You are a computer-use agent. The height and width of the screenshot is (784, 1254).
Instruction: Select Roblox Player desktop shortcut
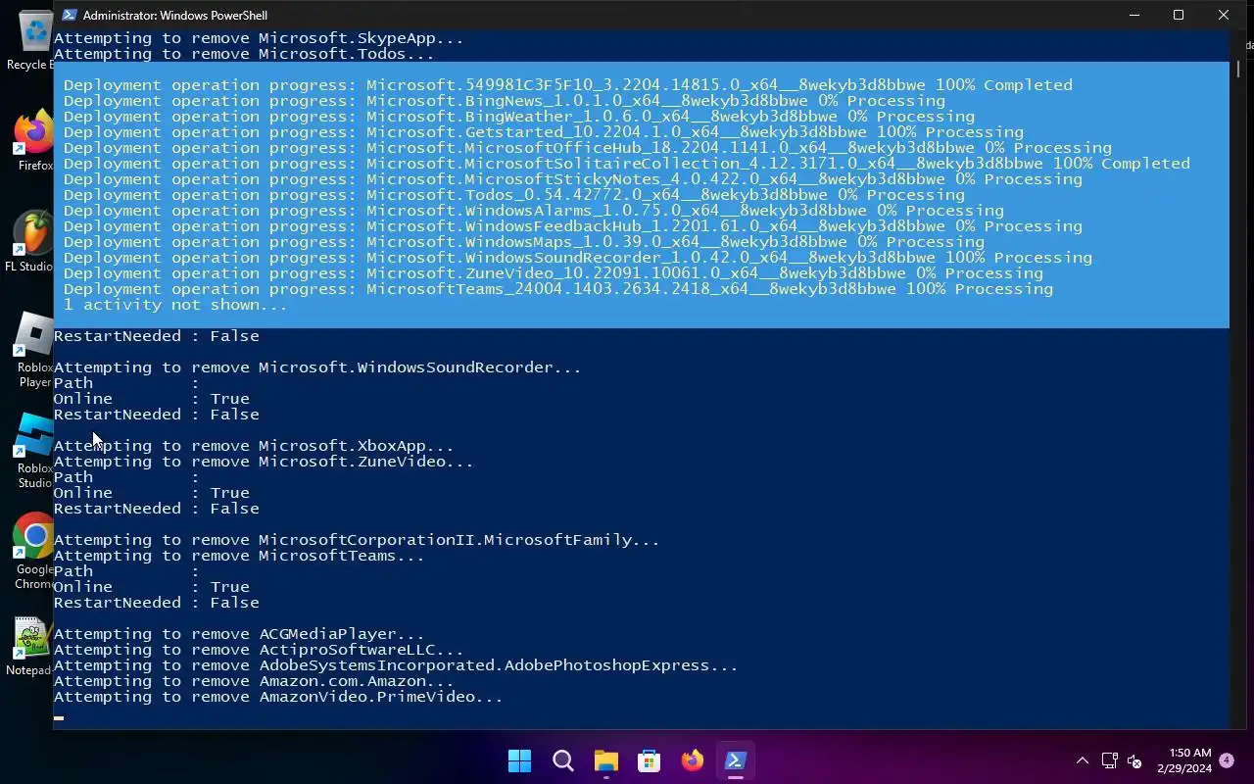(33, 351)
